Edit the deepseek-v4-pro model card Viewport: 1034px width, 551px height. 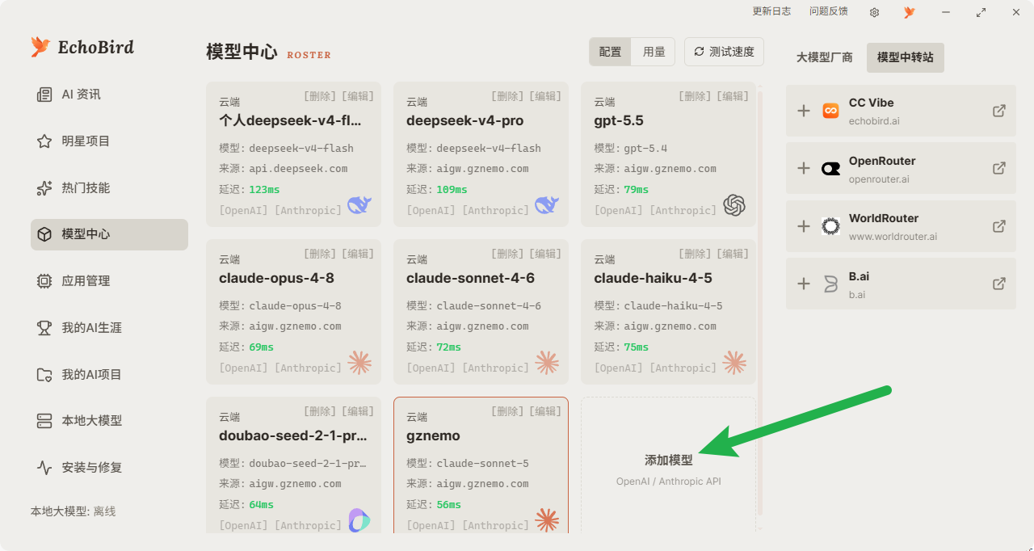click(x=547, y=96)
